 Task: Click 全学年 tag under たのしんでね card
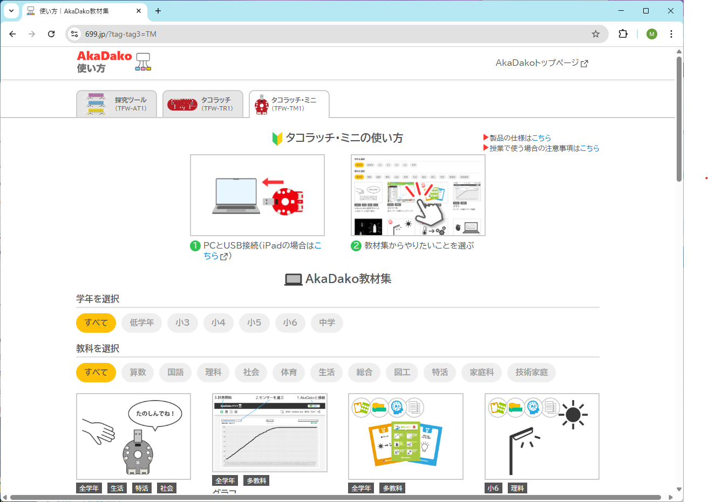click(x=89, y=489)
